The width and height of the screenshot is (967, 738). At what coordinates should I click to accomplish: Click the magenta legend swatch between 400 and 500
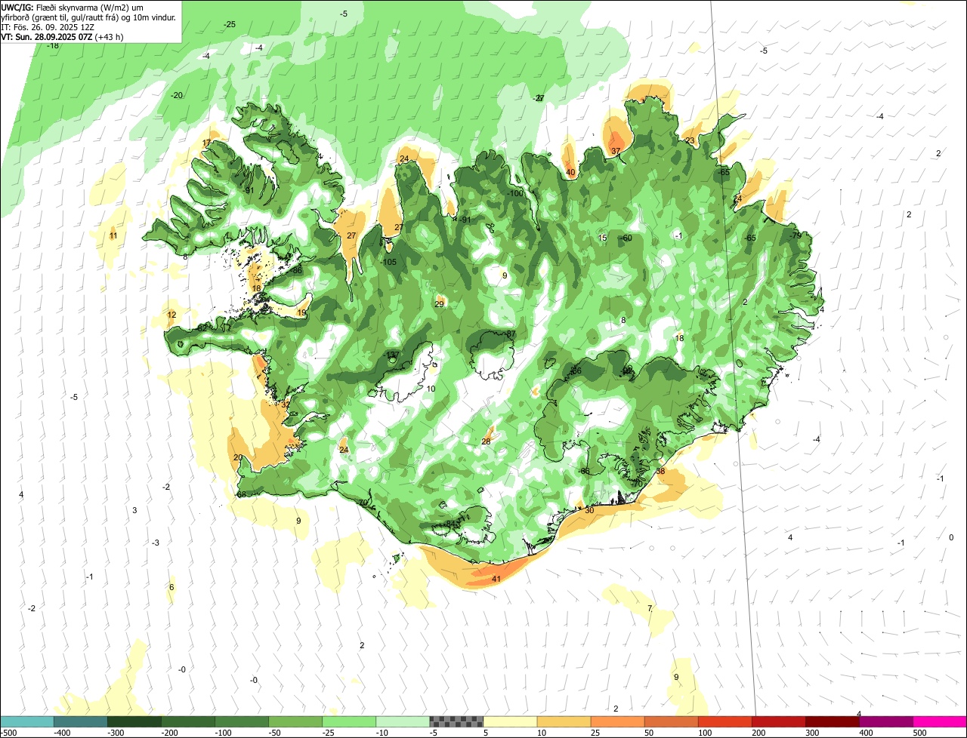click(x=886, y=721)
